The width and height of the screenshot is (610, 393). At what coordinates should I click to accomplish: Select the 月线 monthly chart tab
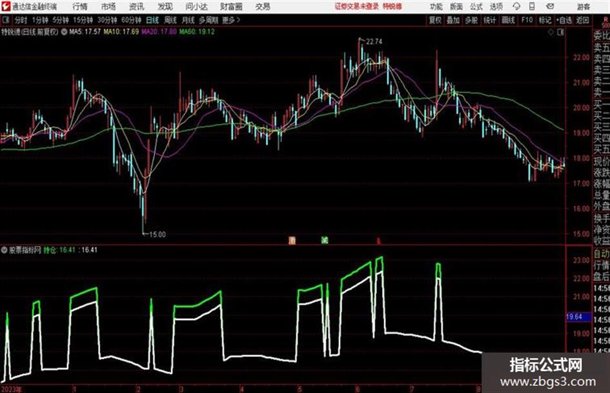click(188, 20)
